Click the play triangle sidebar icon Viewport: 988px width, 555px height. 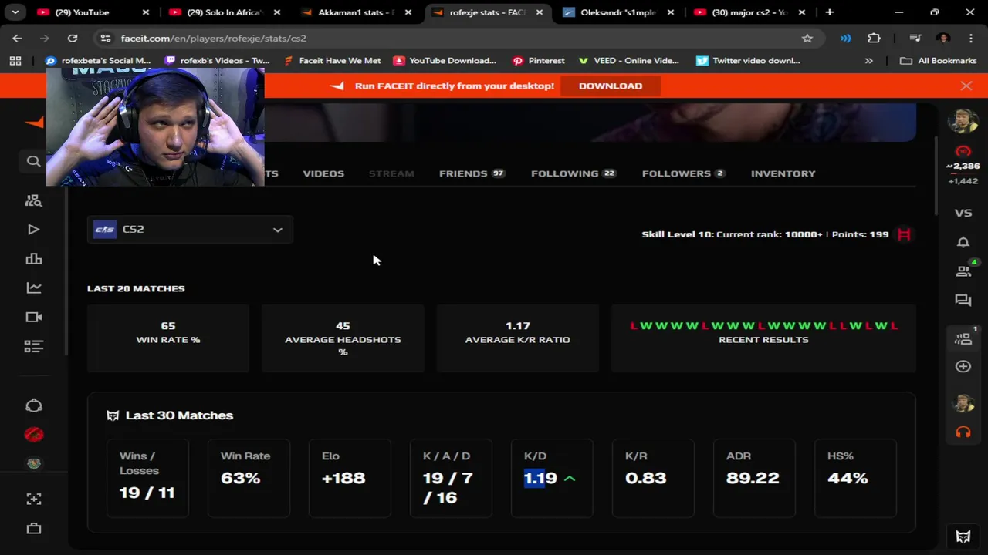(33, 230)
